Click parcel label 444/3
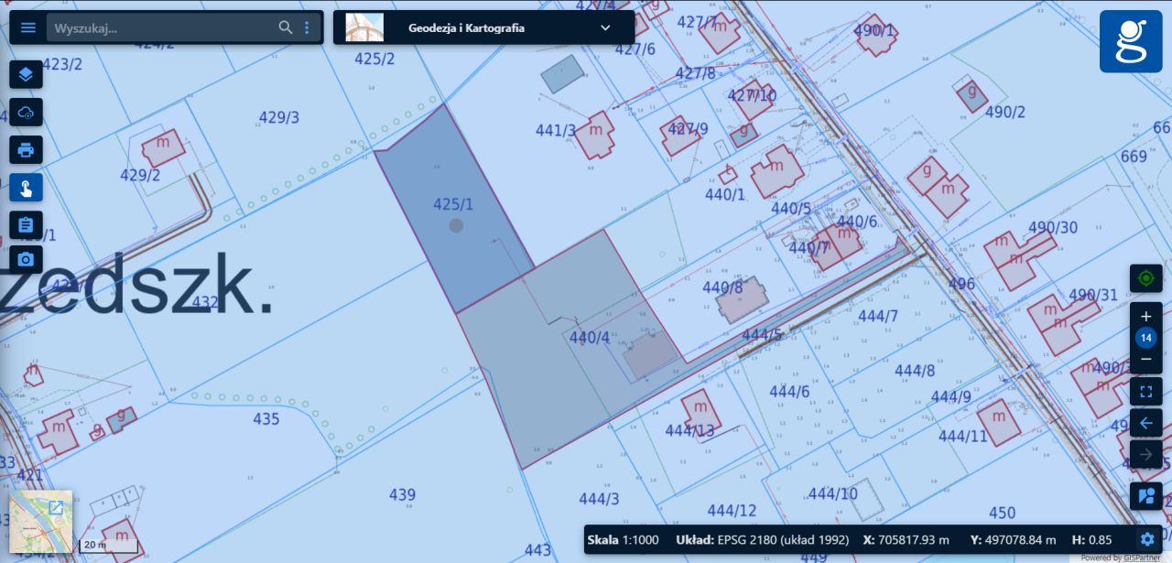 coord(599,499)
